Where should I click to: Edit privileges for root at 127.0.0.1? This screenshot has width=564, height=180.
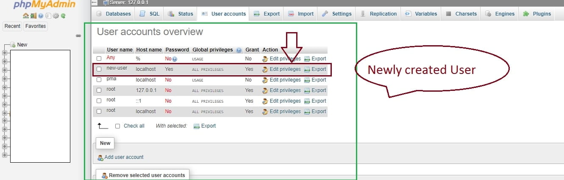click(281, 90)
